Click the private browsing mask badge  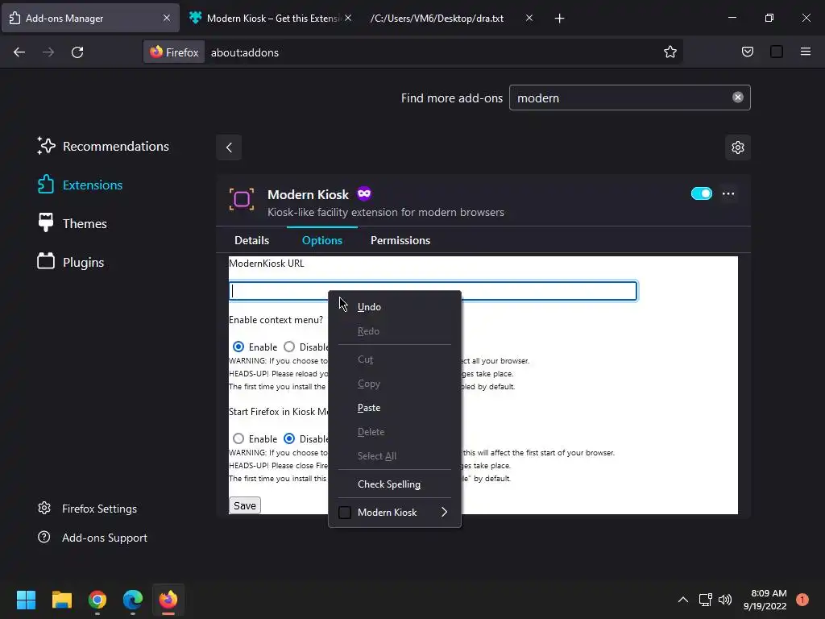[x=364, y=193]
